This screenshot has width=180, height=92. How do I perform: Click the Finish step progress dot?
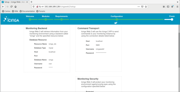coord(172,19)
